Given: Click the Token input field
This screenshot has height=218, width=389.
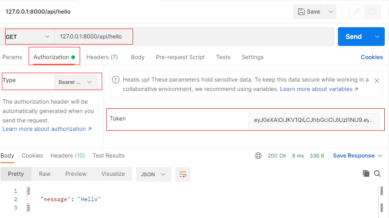Looking at the screenshot, I should [x=314, y=120].
